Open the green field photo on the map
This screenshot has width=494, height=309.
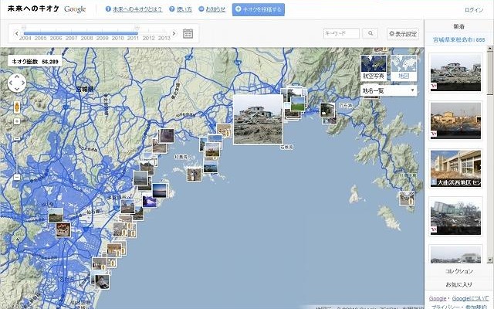pyautogui.click(x=298, y=104)
